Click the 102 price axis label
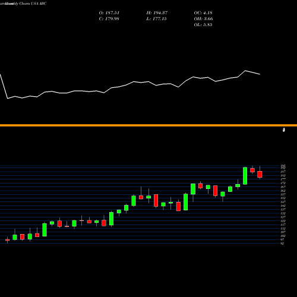 pyautogui.click(x=283, y=236)
